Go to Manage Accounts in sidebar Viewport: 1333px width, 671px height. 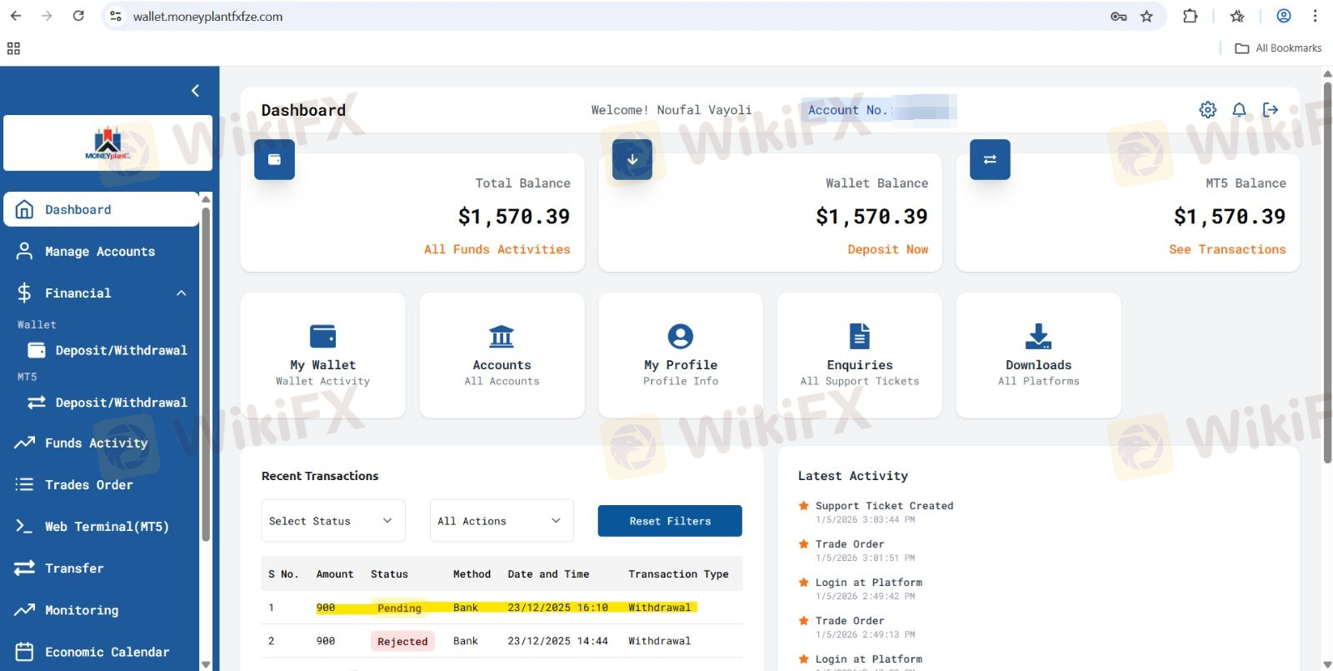pos(99,252)
